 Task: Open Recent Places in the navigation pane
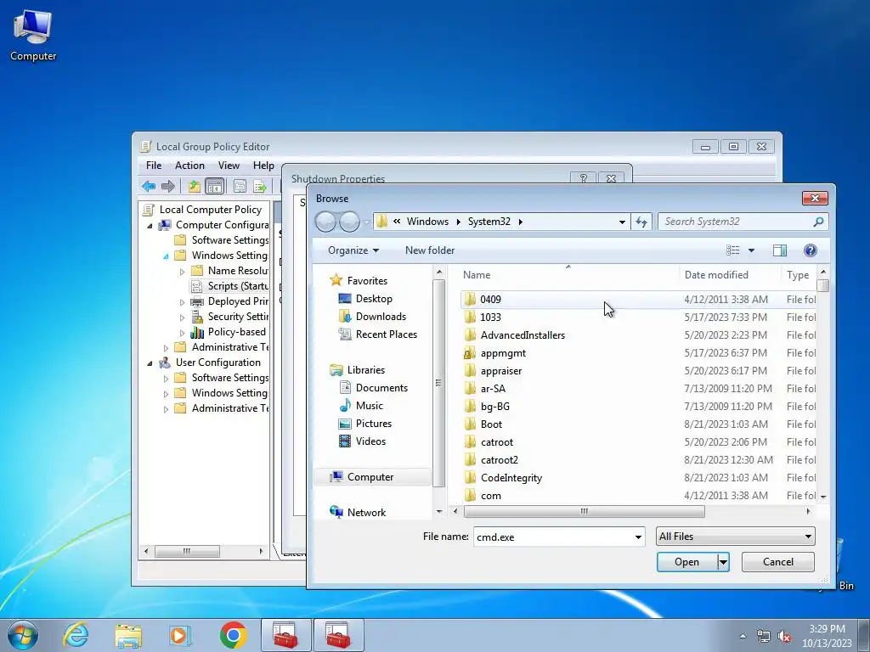387,334
